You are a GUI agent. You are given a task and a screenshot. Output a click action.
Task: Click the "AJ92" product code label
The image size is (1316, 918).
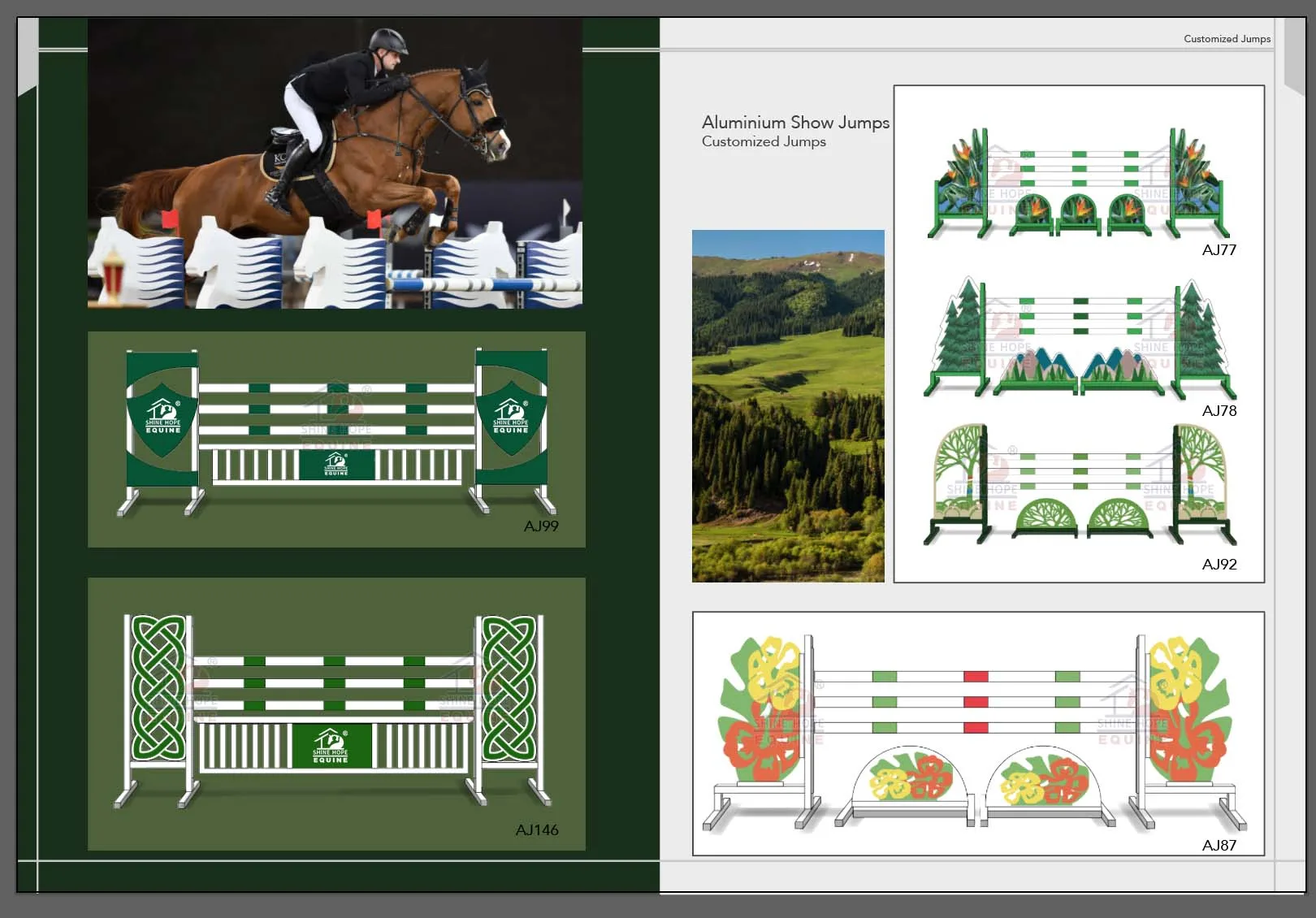(1219, 565)
